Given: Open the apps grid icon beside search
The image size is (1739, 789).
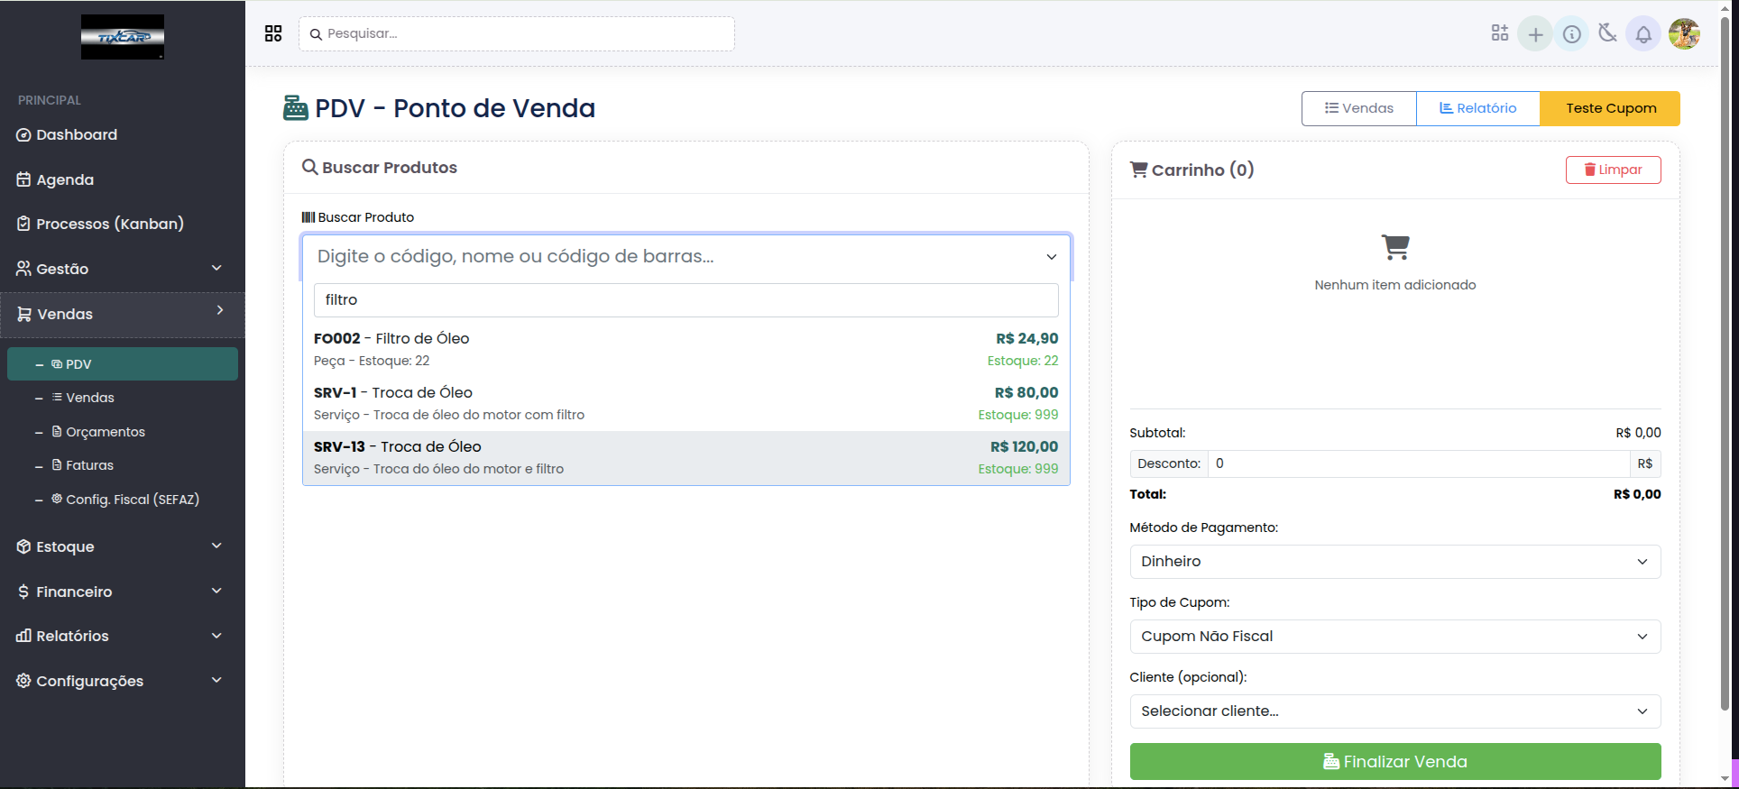Looking at the screenshot, I should coord(273,33).
